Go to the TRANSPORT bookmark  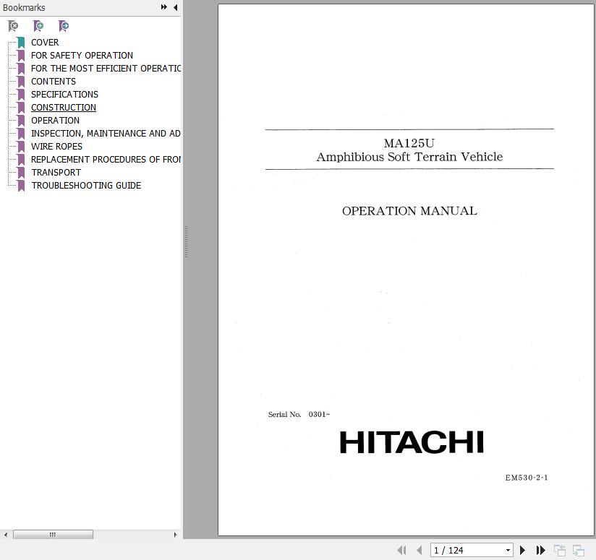point(56,173)
